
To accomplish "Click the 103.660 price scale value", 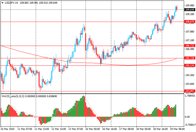I will [x=190, y=84].
